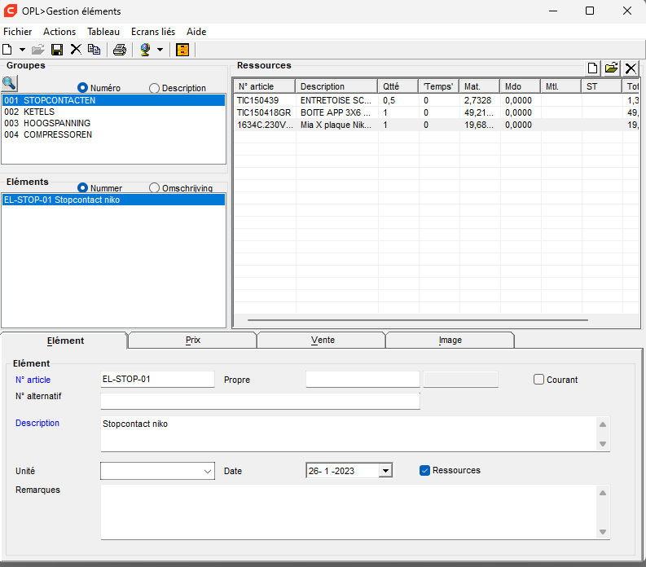Viewport: 646px width, 567px height.
Task: Click the Copy toolbar icon
Action: click(x=94, y=50)
